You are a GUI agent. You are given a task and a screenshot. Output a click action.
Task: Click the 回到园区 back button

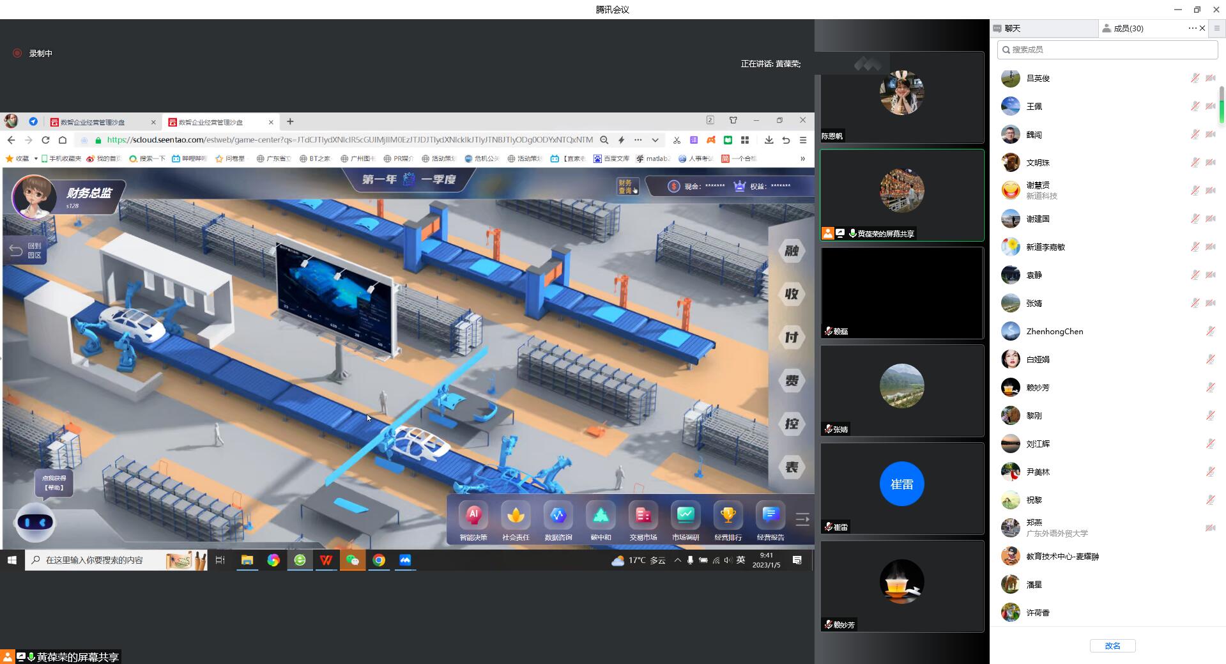tap(26, 251)
